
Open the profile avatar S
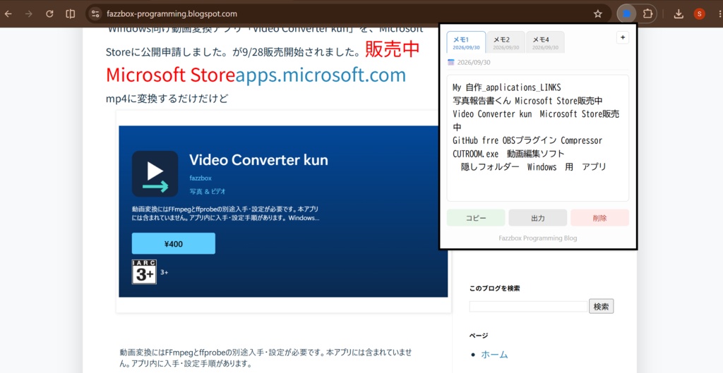pos(699,14)
